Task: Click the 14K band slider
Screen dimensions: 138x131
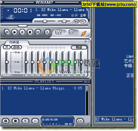Action: (x=75, y=62)
